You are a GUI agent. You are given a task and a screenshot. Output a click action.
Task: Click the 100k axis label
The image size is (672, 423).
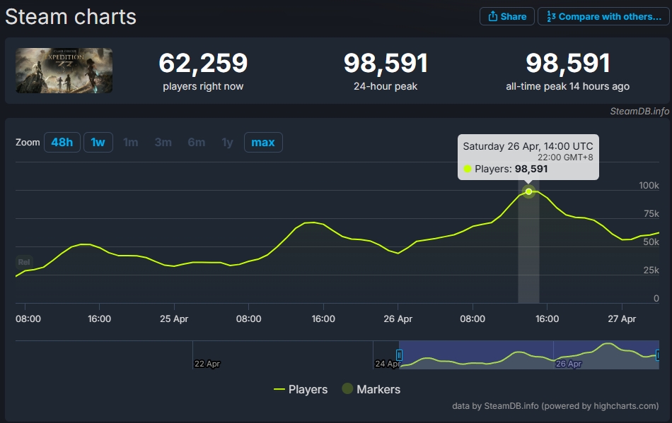pos(649,186)
